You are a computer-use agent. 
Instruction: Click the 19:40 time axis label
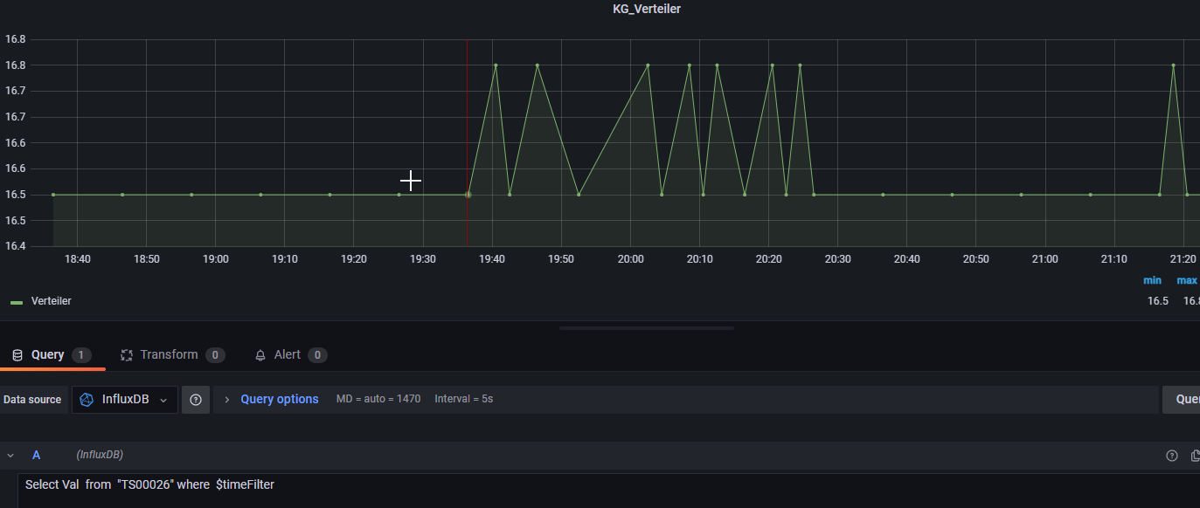492,259
